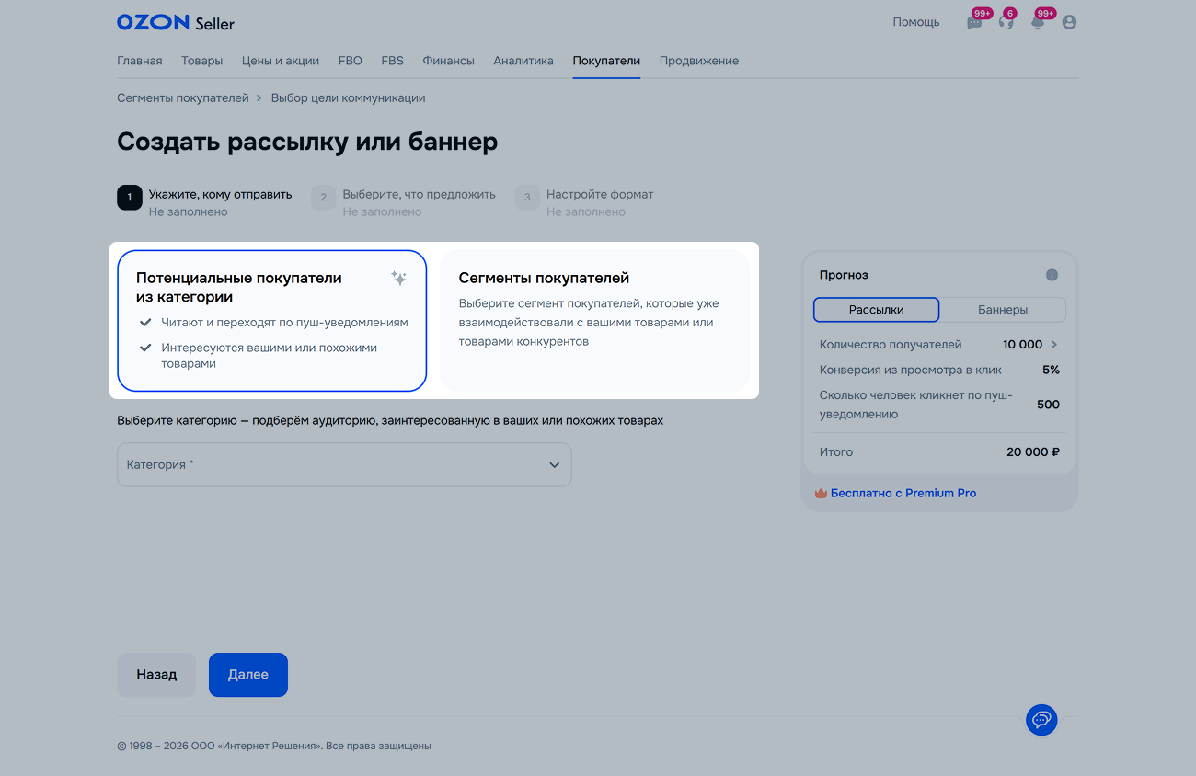The height and width of the screenshot is (776, 1196).
Task: Open the Продвижение menu tab
Action: (x=698, y=61)
